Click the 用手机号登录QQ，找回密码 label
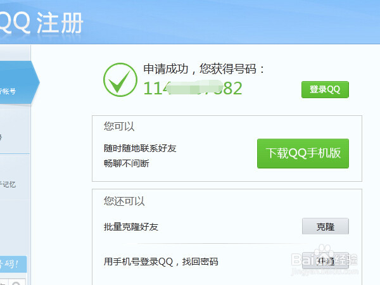 (161, 261)
